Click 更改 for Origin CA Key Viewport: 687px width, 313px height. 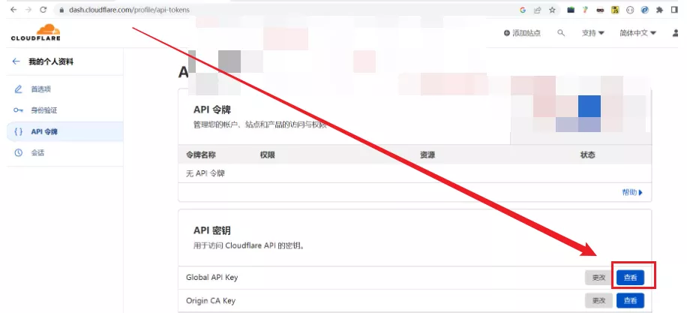(599, 301)
